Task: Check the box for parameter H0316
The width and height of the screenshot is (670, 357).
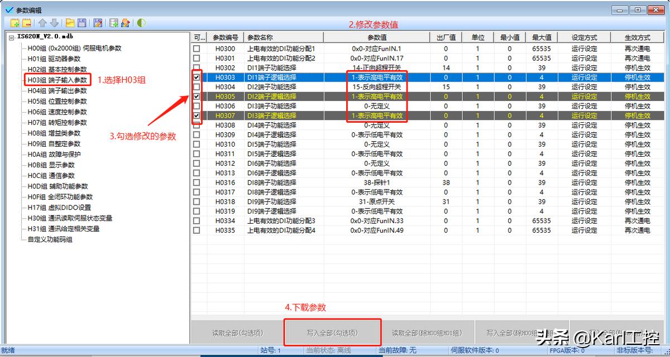Action: pos(197,182)
